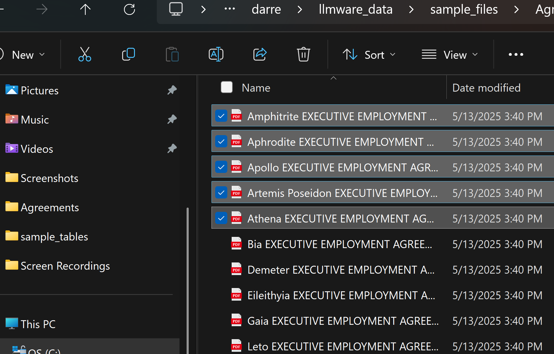554x354 pixels.
Task: Click the Delete trash icon
Action: pyautogui.click(x=303, y=54)
